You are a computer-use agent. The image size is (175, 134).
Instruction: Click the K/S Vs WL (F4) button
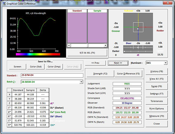(87, 53)
